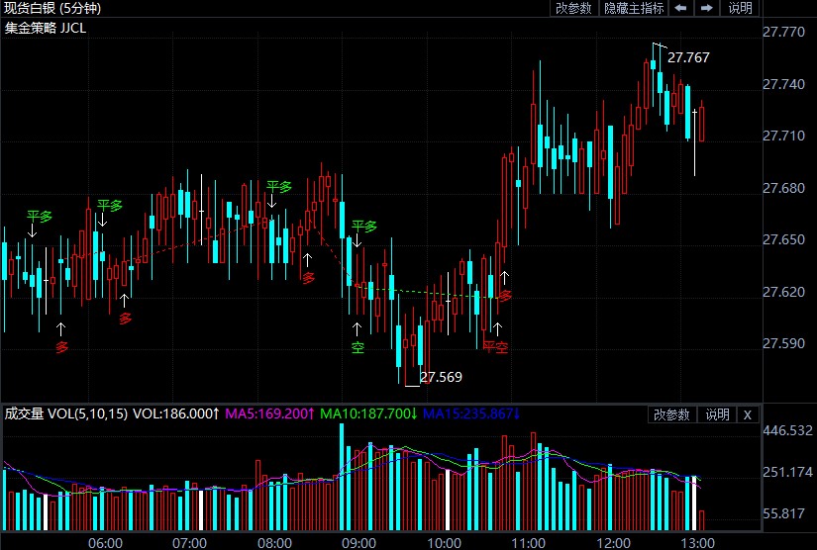Click the 平多 marker near 08:00
Viewport: 817px width, 550px height.
278,186
